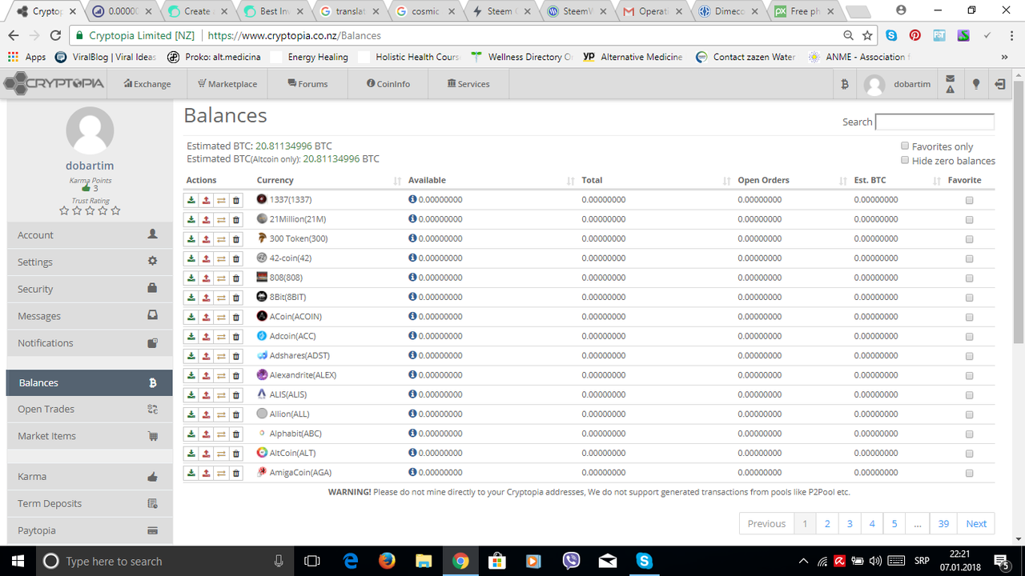Click the deposit icon for Adshares row
Viewport: 1025px width, 576px height.
pos(191,356)
